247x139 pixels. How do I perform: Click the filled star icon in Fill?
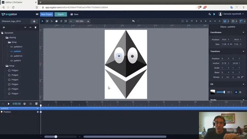pyautogui.click(x=236, y=92)
